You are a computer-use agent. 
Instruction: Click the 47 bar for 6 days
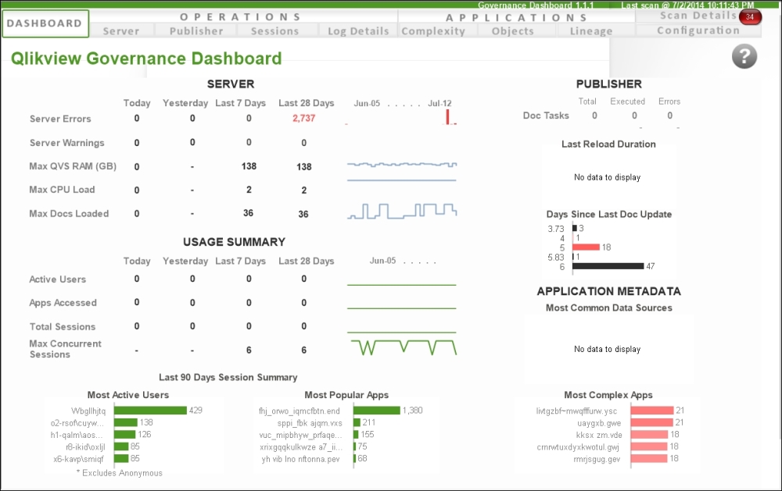pos(608,266)
